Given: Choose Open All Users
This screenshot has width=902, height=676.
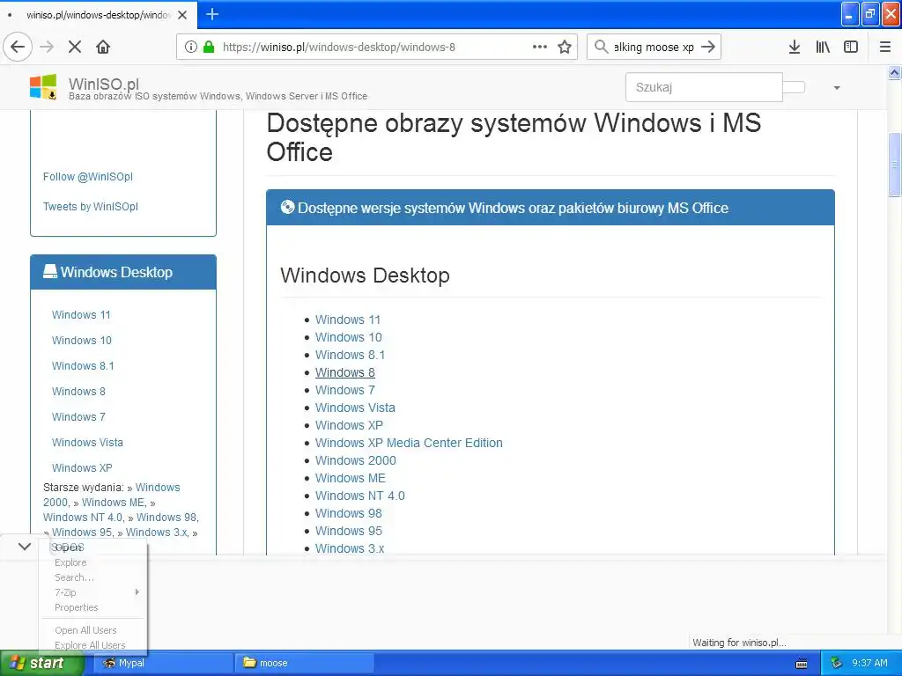Looking at the screenshot, I should [85, 630].
